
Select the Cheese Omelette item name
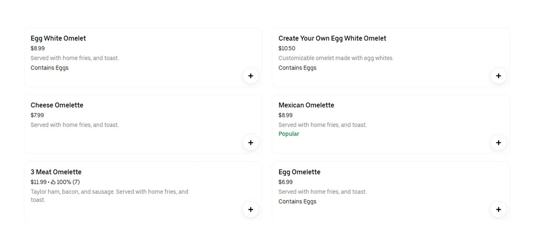pyautogui.click(x=57, y=105)
